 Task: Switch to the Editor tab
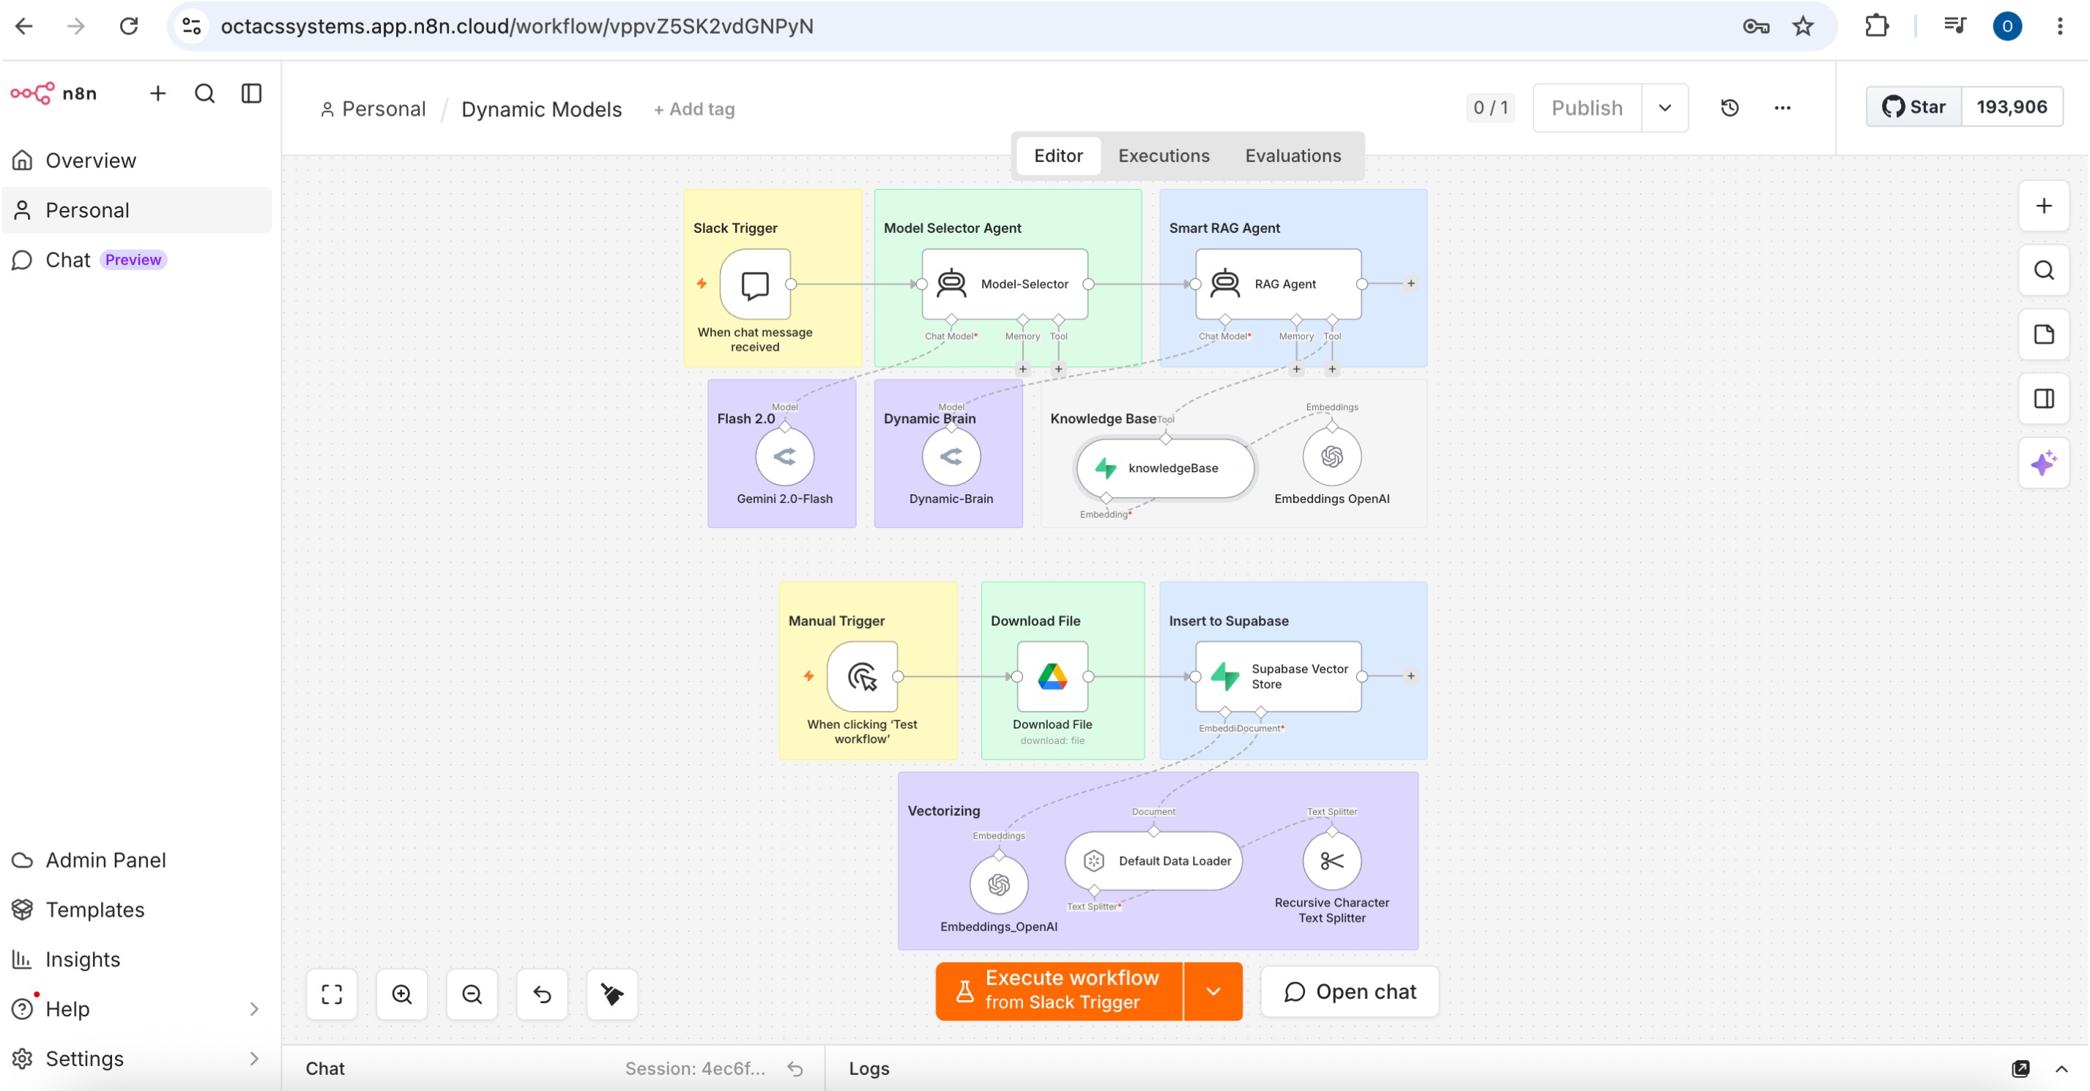pos(1058,156)
